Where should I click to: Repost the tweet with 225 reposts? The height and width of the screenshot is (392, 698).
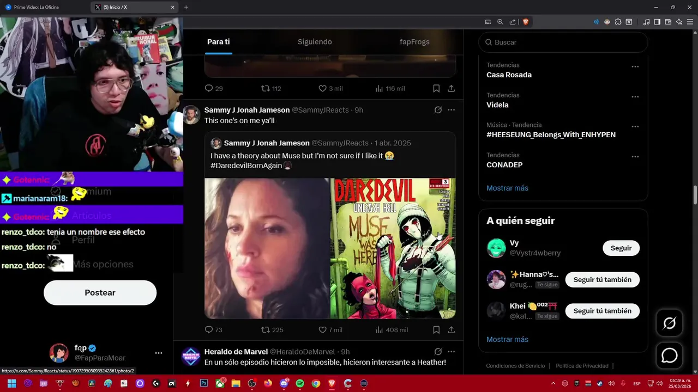[272, 330]
